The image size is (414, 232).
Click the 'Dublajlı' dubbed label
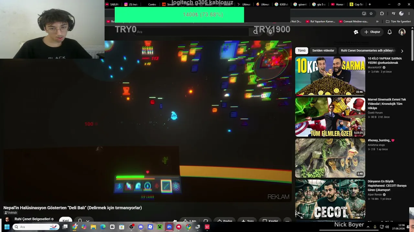(x=11, y=213)
